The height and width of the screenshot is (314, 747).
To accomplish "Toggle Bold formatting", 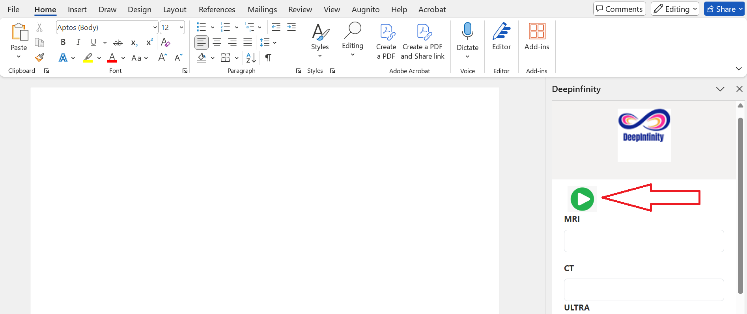I will coord(63,42).
